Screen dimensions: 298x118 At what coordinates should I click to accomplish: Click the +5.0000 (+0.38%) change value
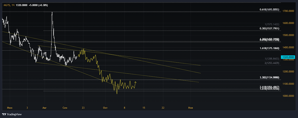[38, 5]
